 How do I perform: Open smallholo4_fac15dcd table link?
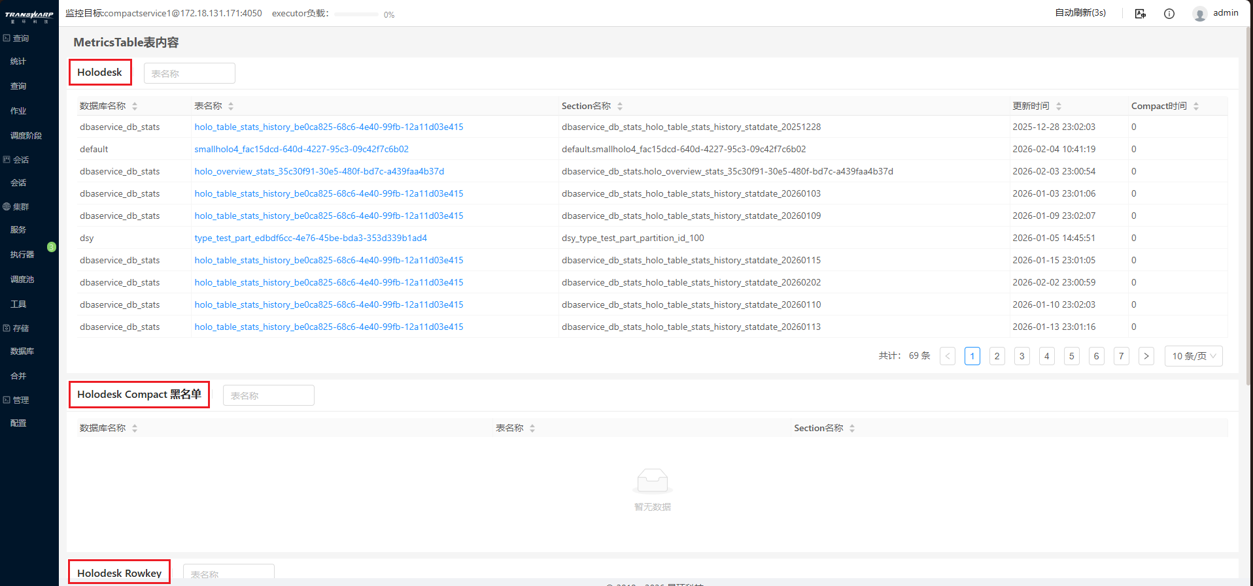[x=301, y=149]
